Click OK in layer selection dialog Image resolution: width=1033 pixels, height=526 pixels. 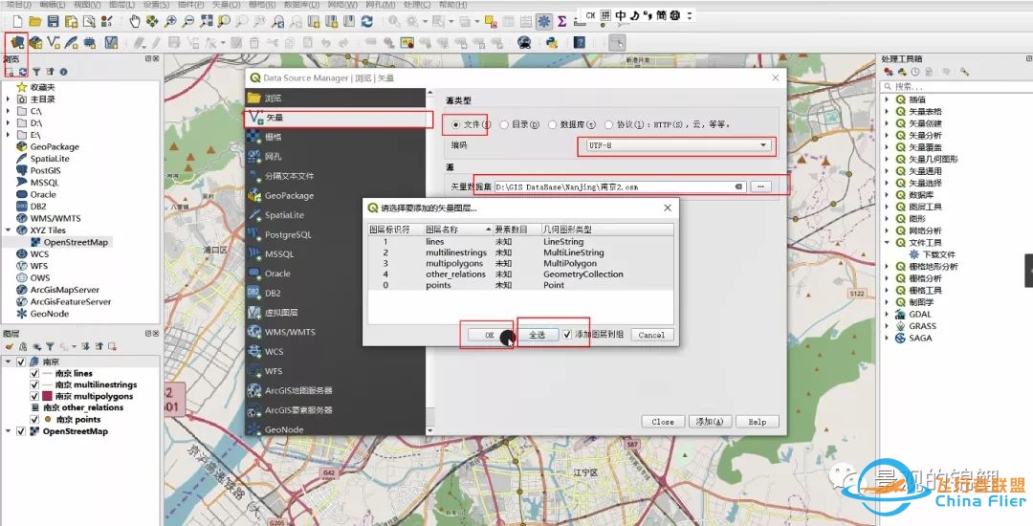490,335
